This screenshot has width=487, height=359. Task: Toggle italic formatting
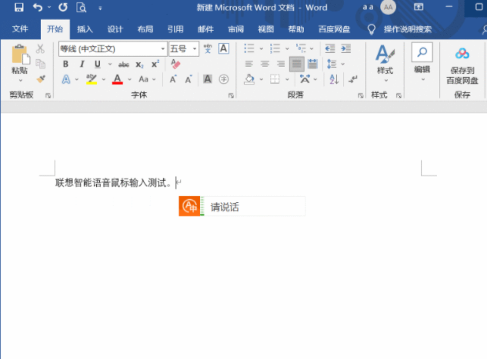click(82, 64)
